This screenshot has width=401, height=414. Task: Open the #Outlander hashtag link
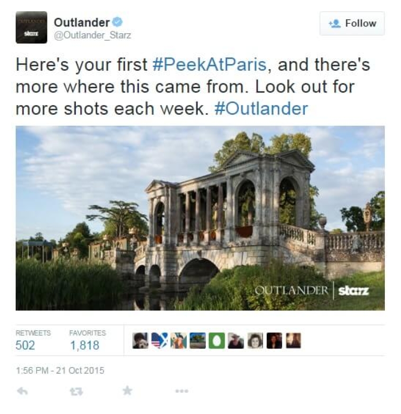point(261,109)
